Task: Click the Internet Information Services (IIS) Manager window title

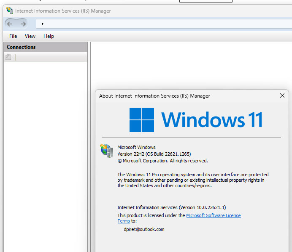Action: click(63, 11)
